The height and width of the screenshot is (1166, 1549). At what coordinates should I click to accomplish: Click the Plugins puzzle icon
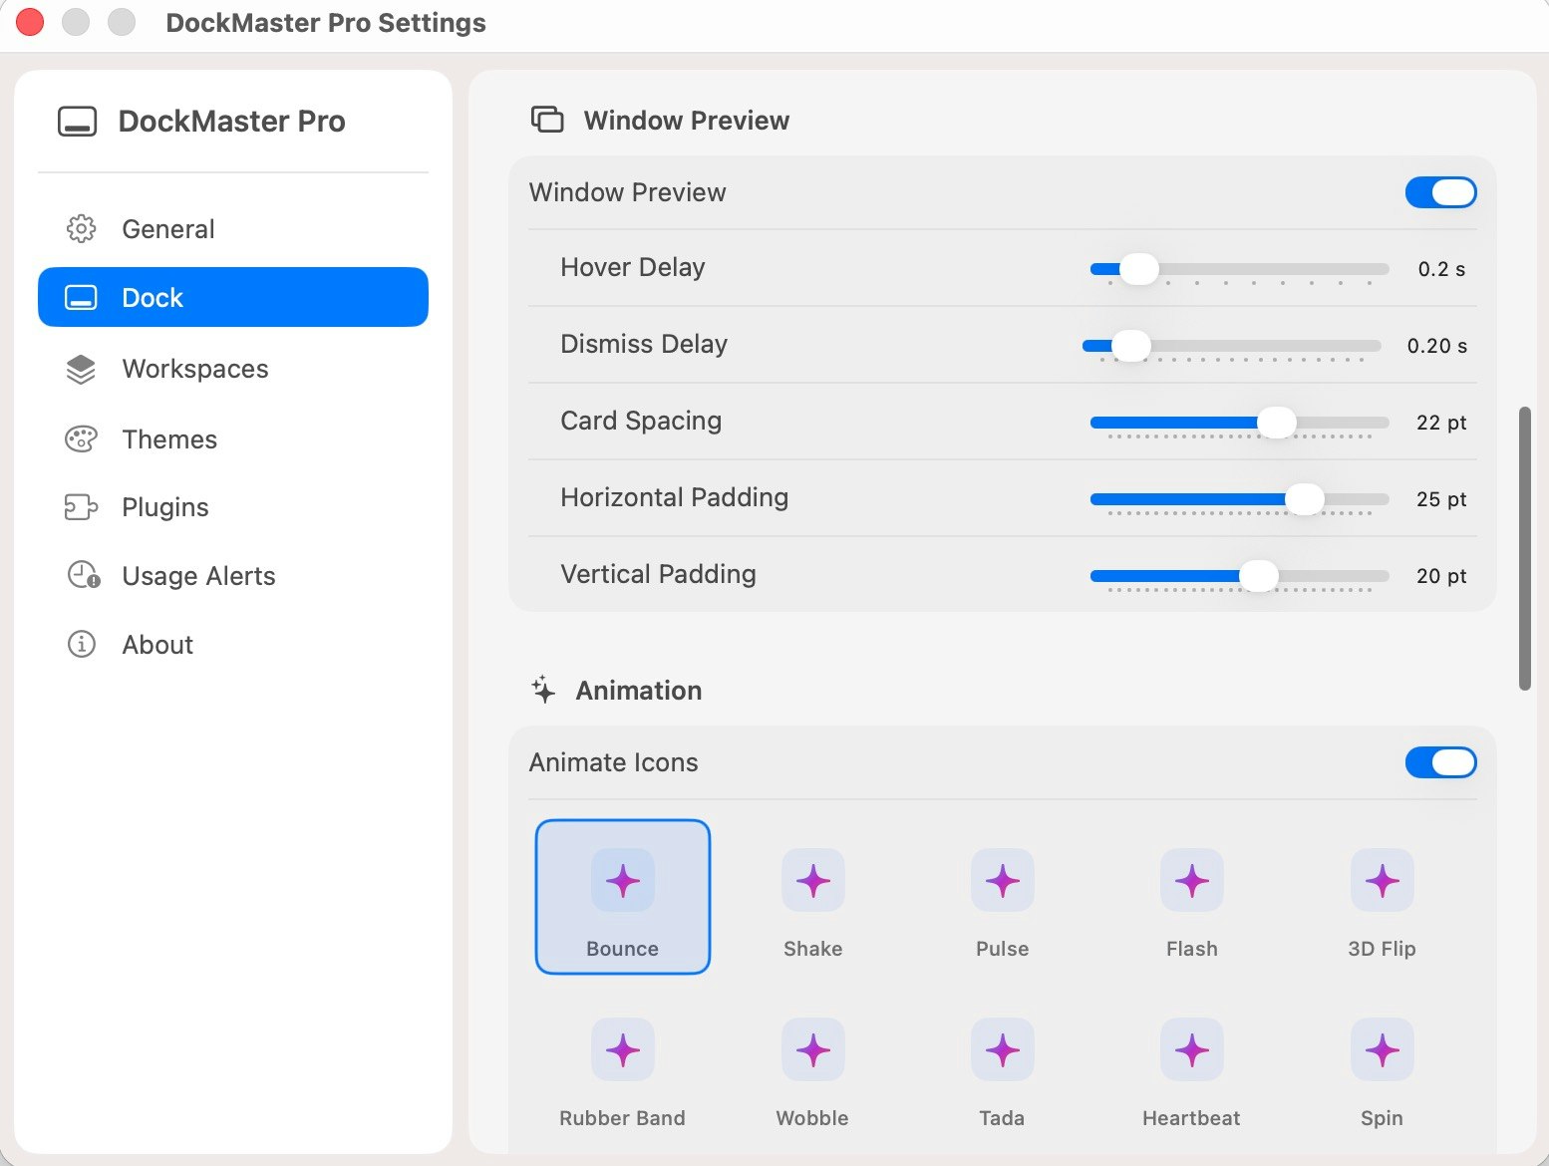click(80, 506)
